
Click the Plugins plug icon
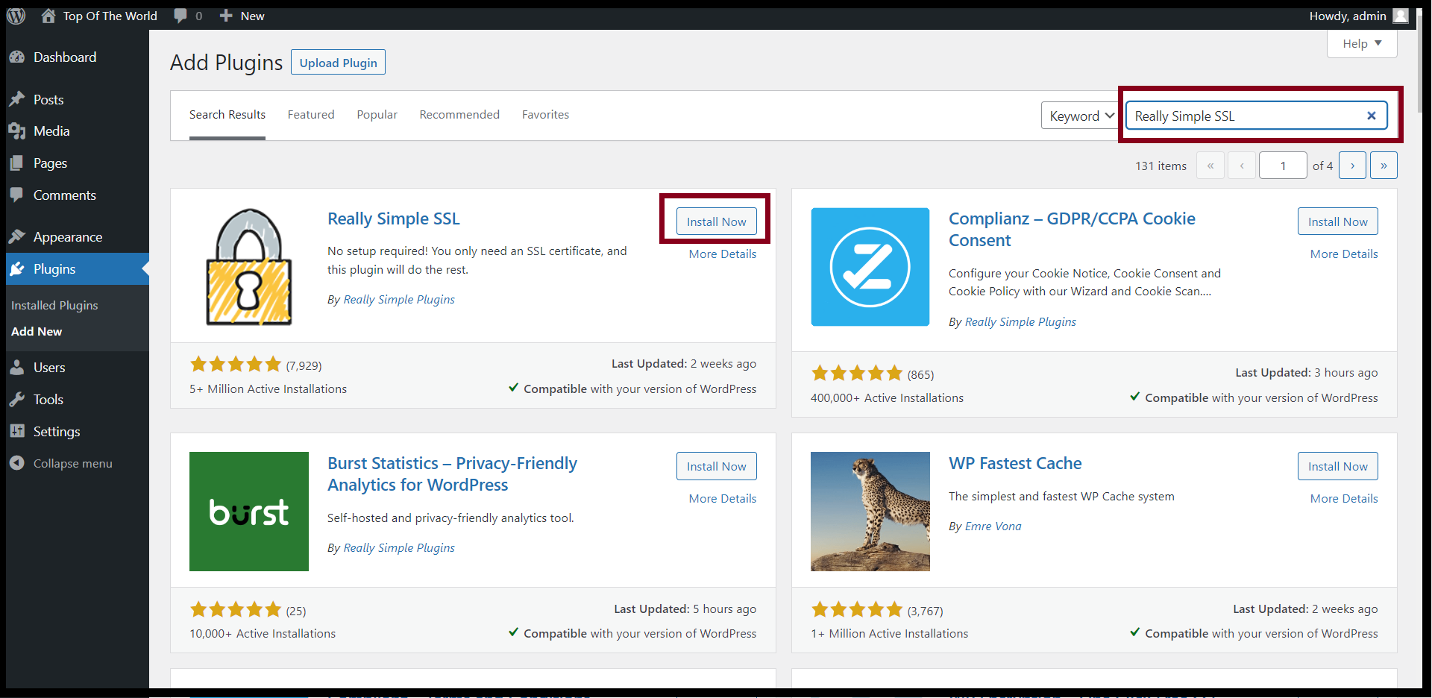17,268
